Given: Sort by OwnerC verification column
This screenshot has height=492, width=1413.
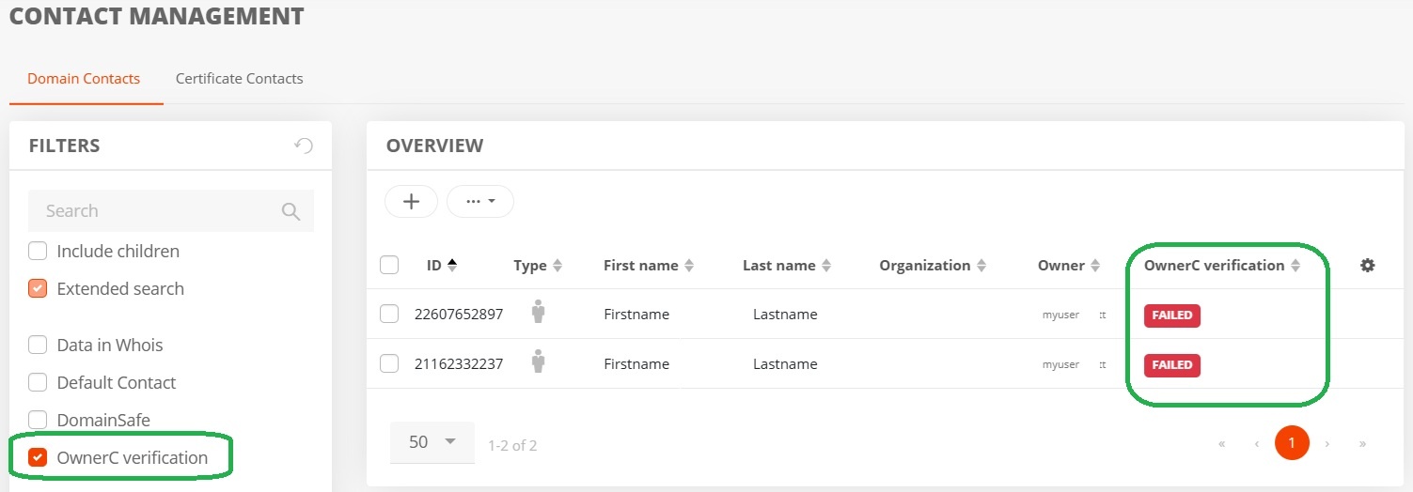Looking at the screenshot, I should (1295, 266).
